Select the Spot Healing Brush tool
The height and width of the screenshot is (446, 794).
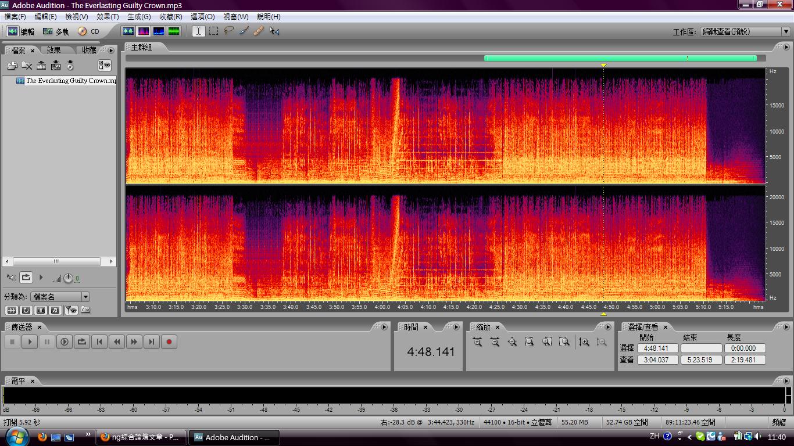click(259, 31)
